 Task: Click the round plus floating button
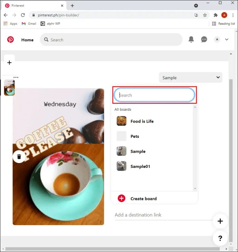coord(220,221)
